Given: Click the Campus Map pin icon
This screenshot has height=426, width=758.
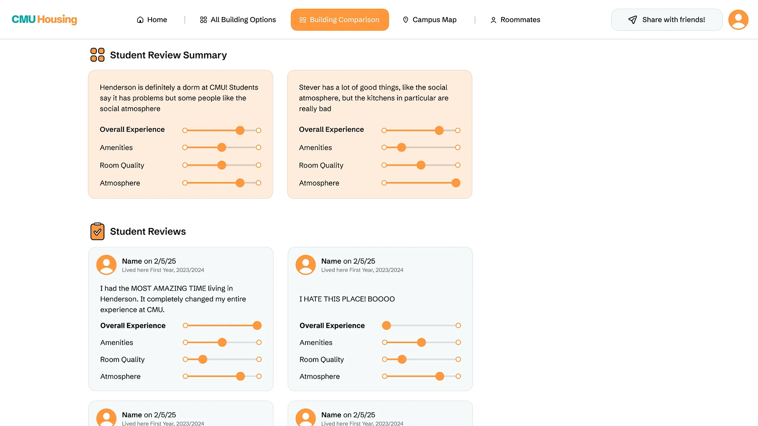Looking at the screenshot, I should pos(405,20).
